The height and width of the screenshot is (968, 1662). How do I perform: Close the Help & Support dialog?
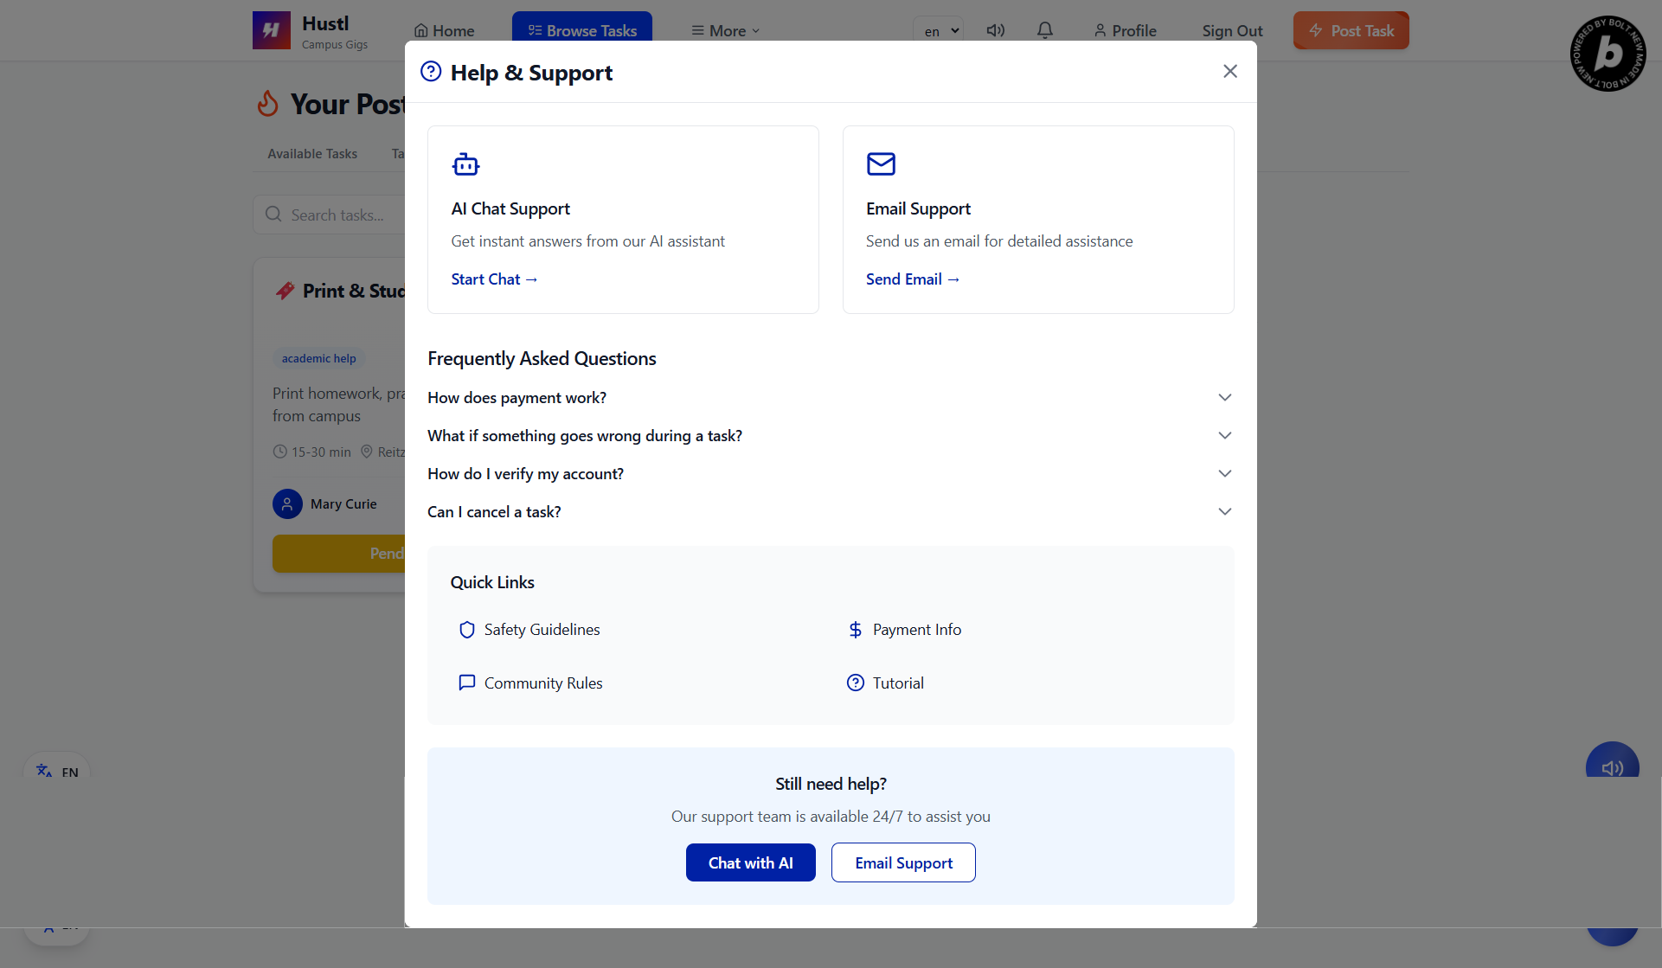(1229, 72)
